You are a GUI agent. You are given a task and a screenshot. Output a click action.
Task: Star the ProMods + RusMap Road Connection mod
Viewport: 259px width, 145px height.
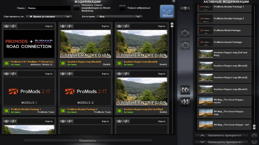6,26
